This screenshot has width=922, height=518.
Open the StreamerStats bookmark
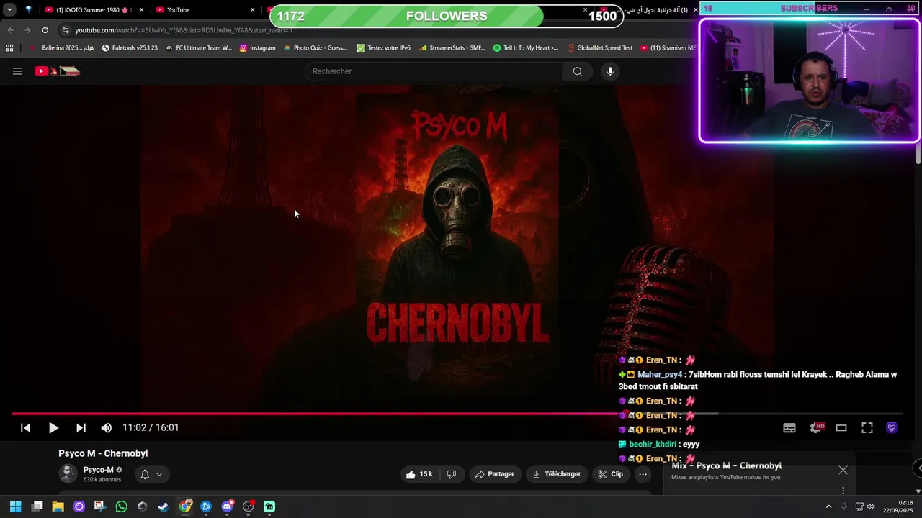click(x=452, y=48)
